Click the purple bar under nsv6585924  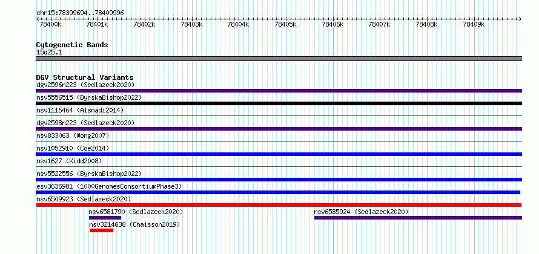point(418,218)
